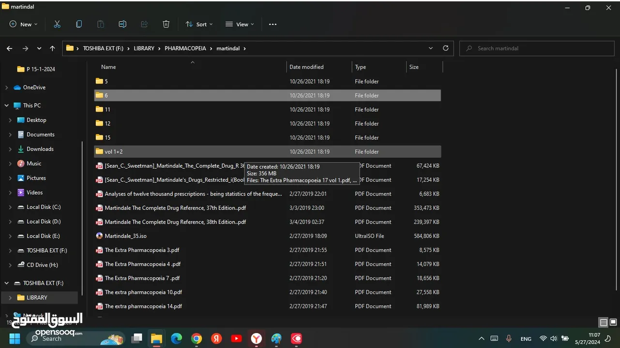Select Analyses of twelve thousand prescriptions PDF
Image resolution: width=620 pixels, height=348 pixels.
pyautogui.click(x=267, y=194)
